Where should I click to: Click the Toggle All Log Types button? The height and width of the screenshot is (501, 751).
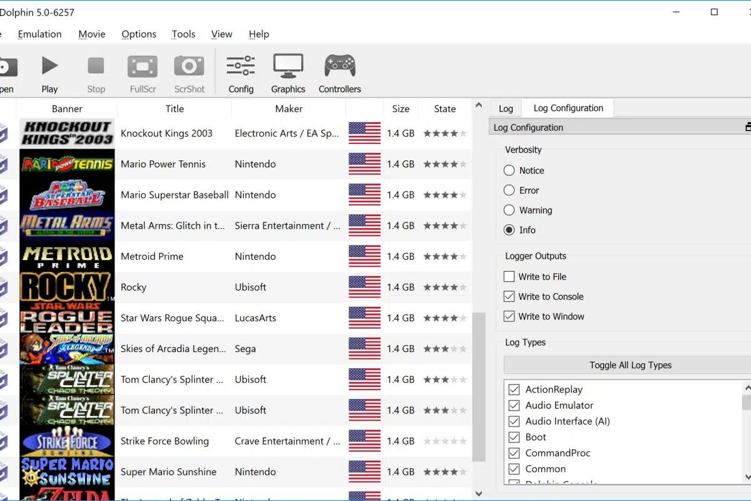[630, 365]
